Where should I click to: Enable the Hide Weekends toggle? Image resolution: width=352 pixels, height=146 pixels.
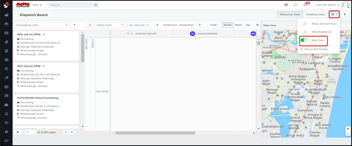(x=304, y=32)
